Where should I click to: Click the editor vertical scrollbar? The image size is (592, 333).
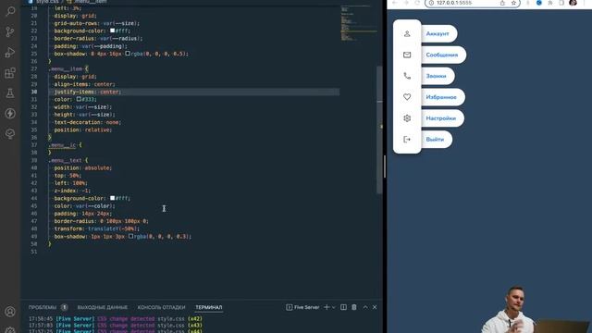click(379, 130)
